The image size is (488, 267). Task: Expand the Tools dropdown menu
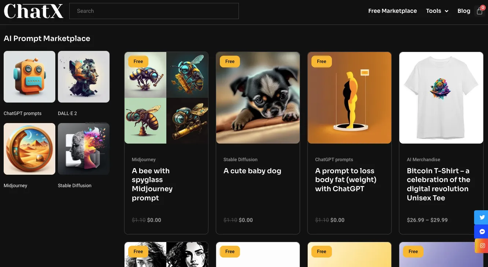point(437,11)
